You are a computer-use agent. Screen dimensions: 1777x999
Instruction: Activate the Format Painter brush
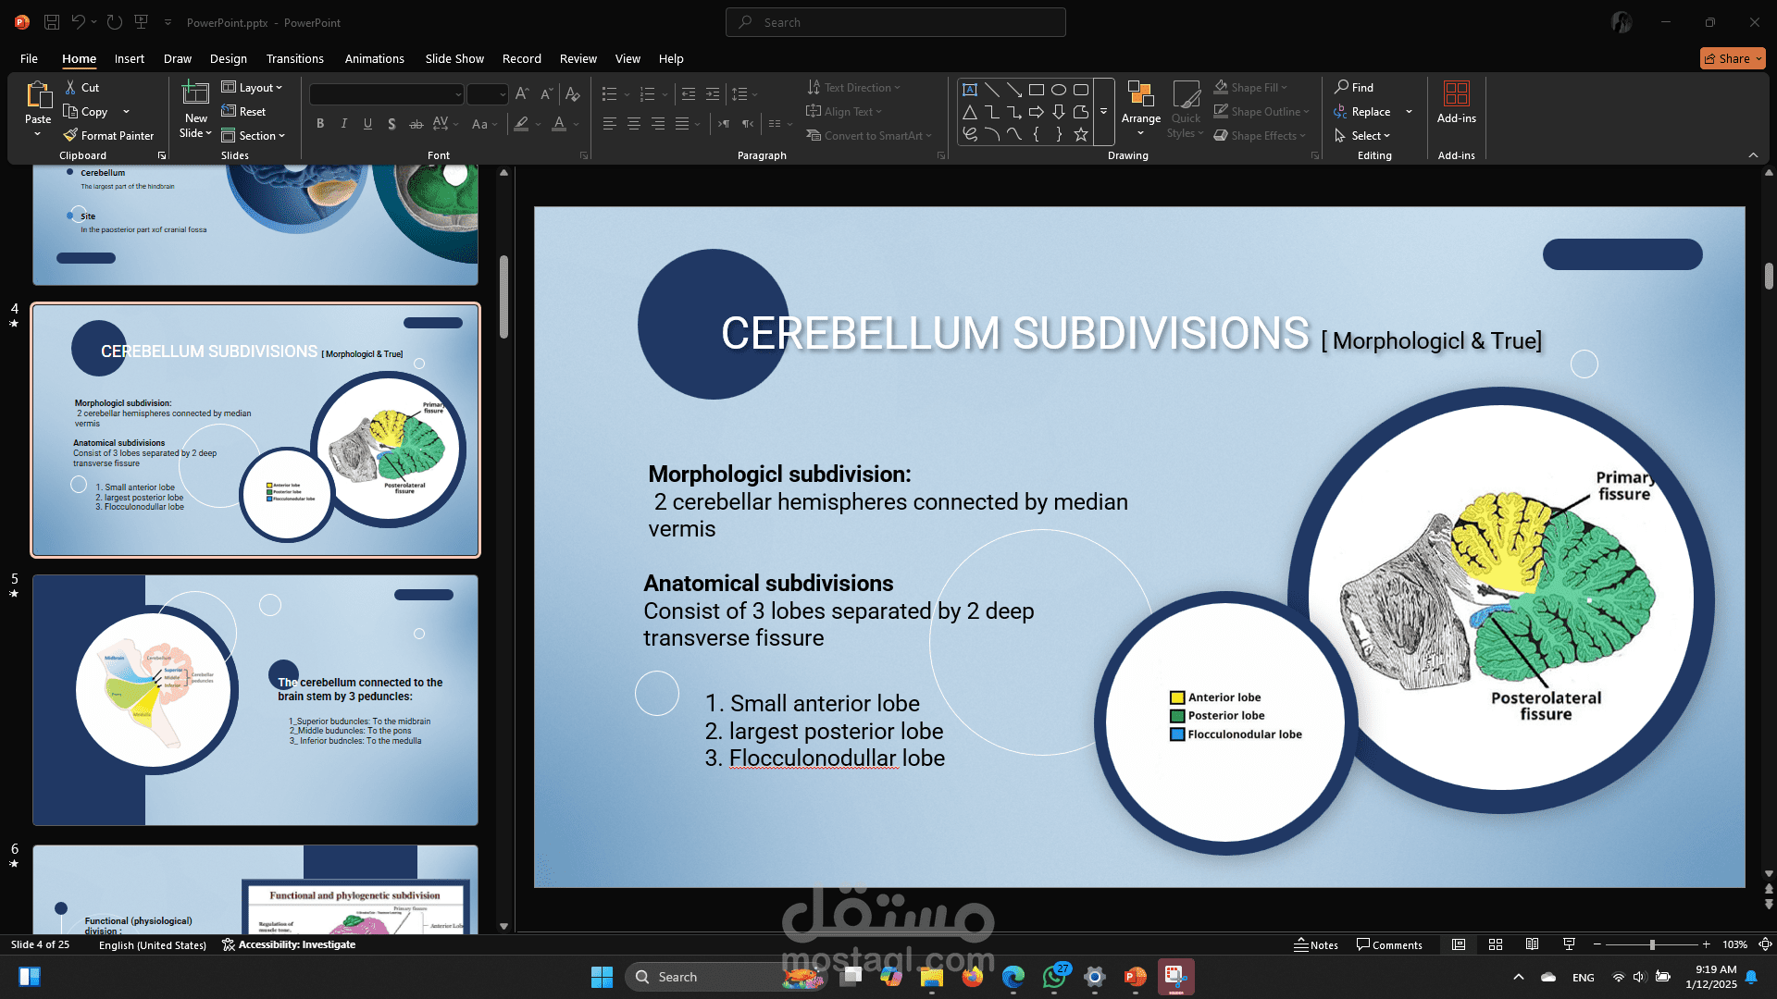click(x=108, y=135)
